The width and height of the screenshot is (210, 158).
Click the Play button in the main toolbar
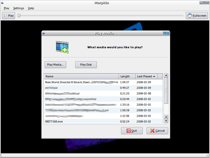click(x=9, y=16)
